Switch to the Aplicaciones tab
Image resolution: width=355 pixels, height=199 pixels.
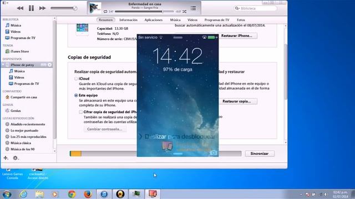tap(154, 20)
